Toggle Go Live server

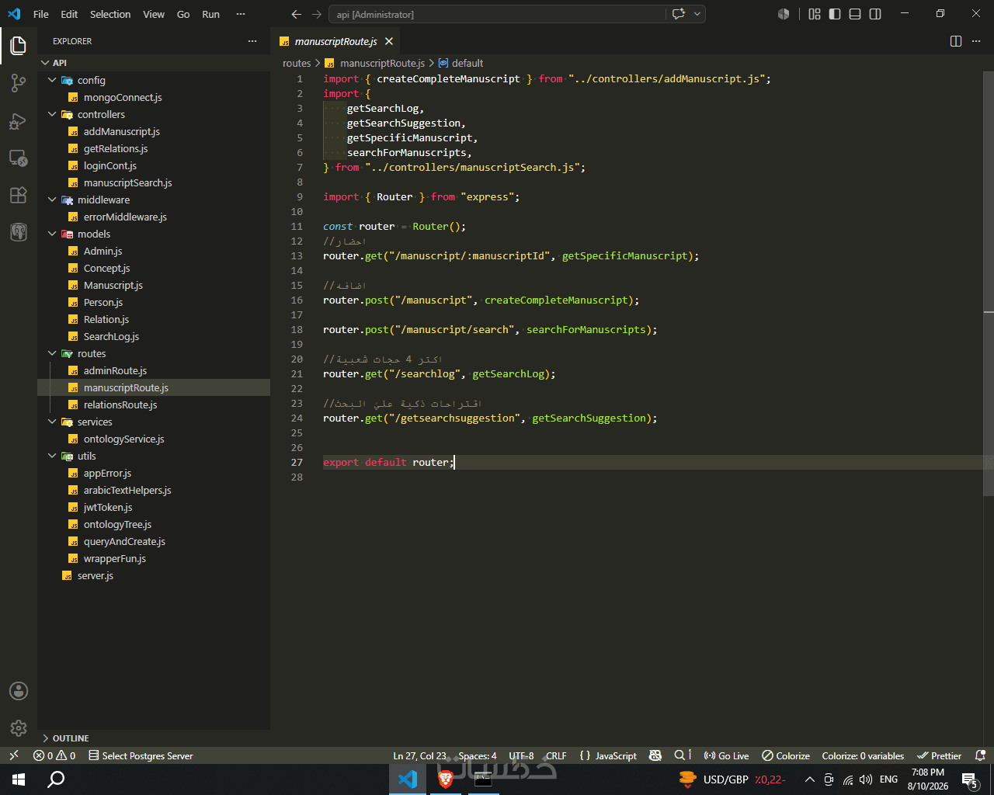(x=726, y=755)
